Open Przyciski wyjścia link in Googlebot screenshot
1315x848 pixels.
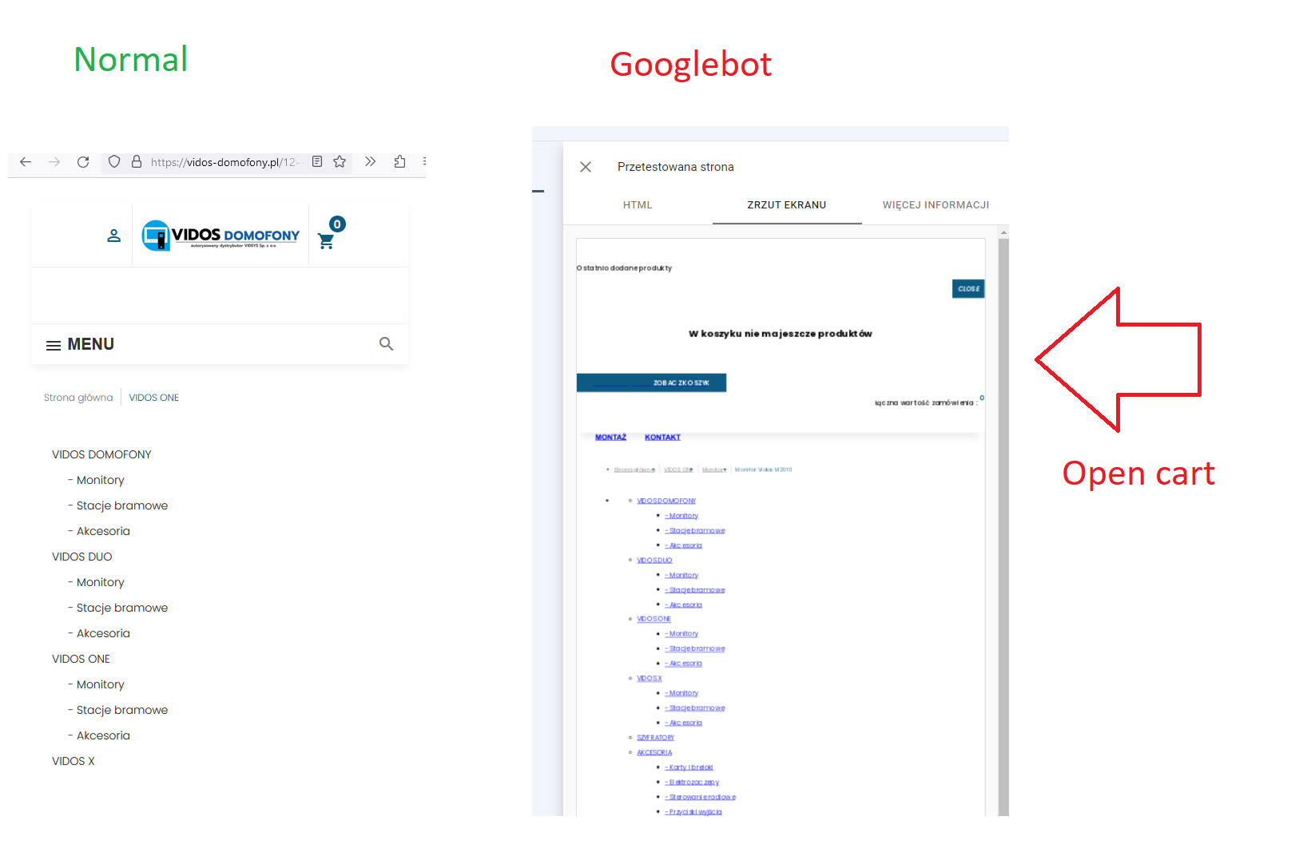pyautogui.click(x=693, y=812)
